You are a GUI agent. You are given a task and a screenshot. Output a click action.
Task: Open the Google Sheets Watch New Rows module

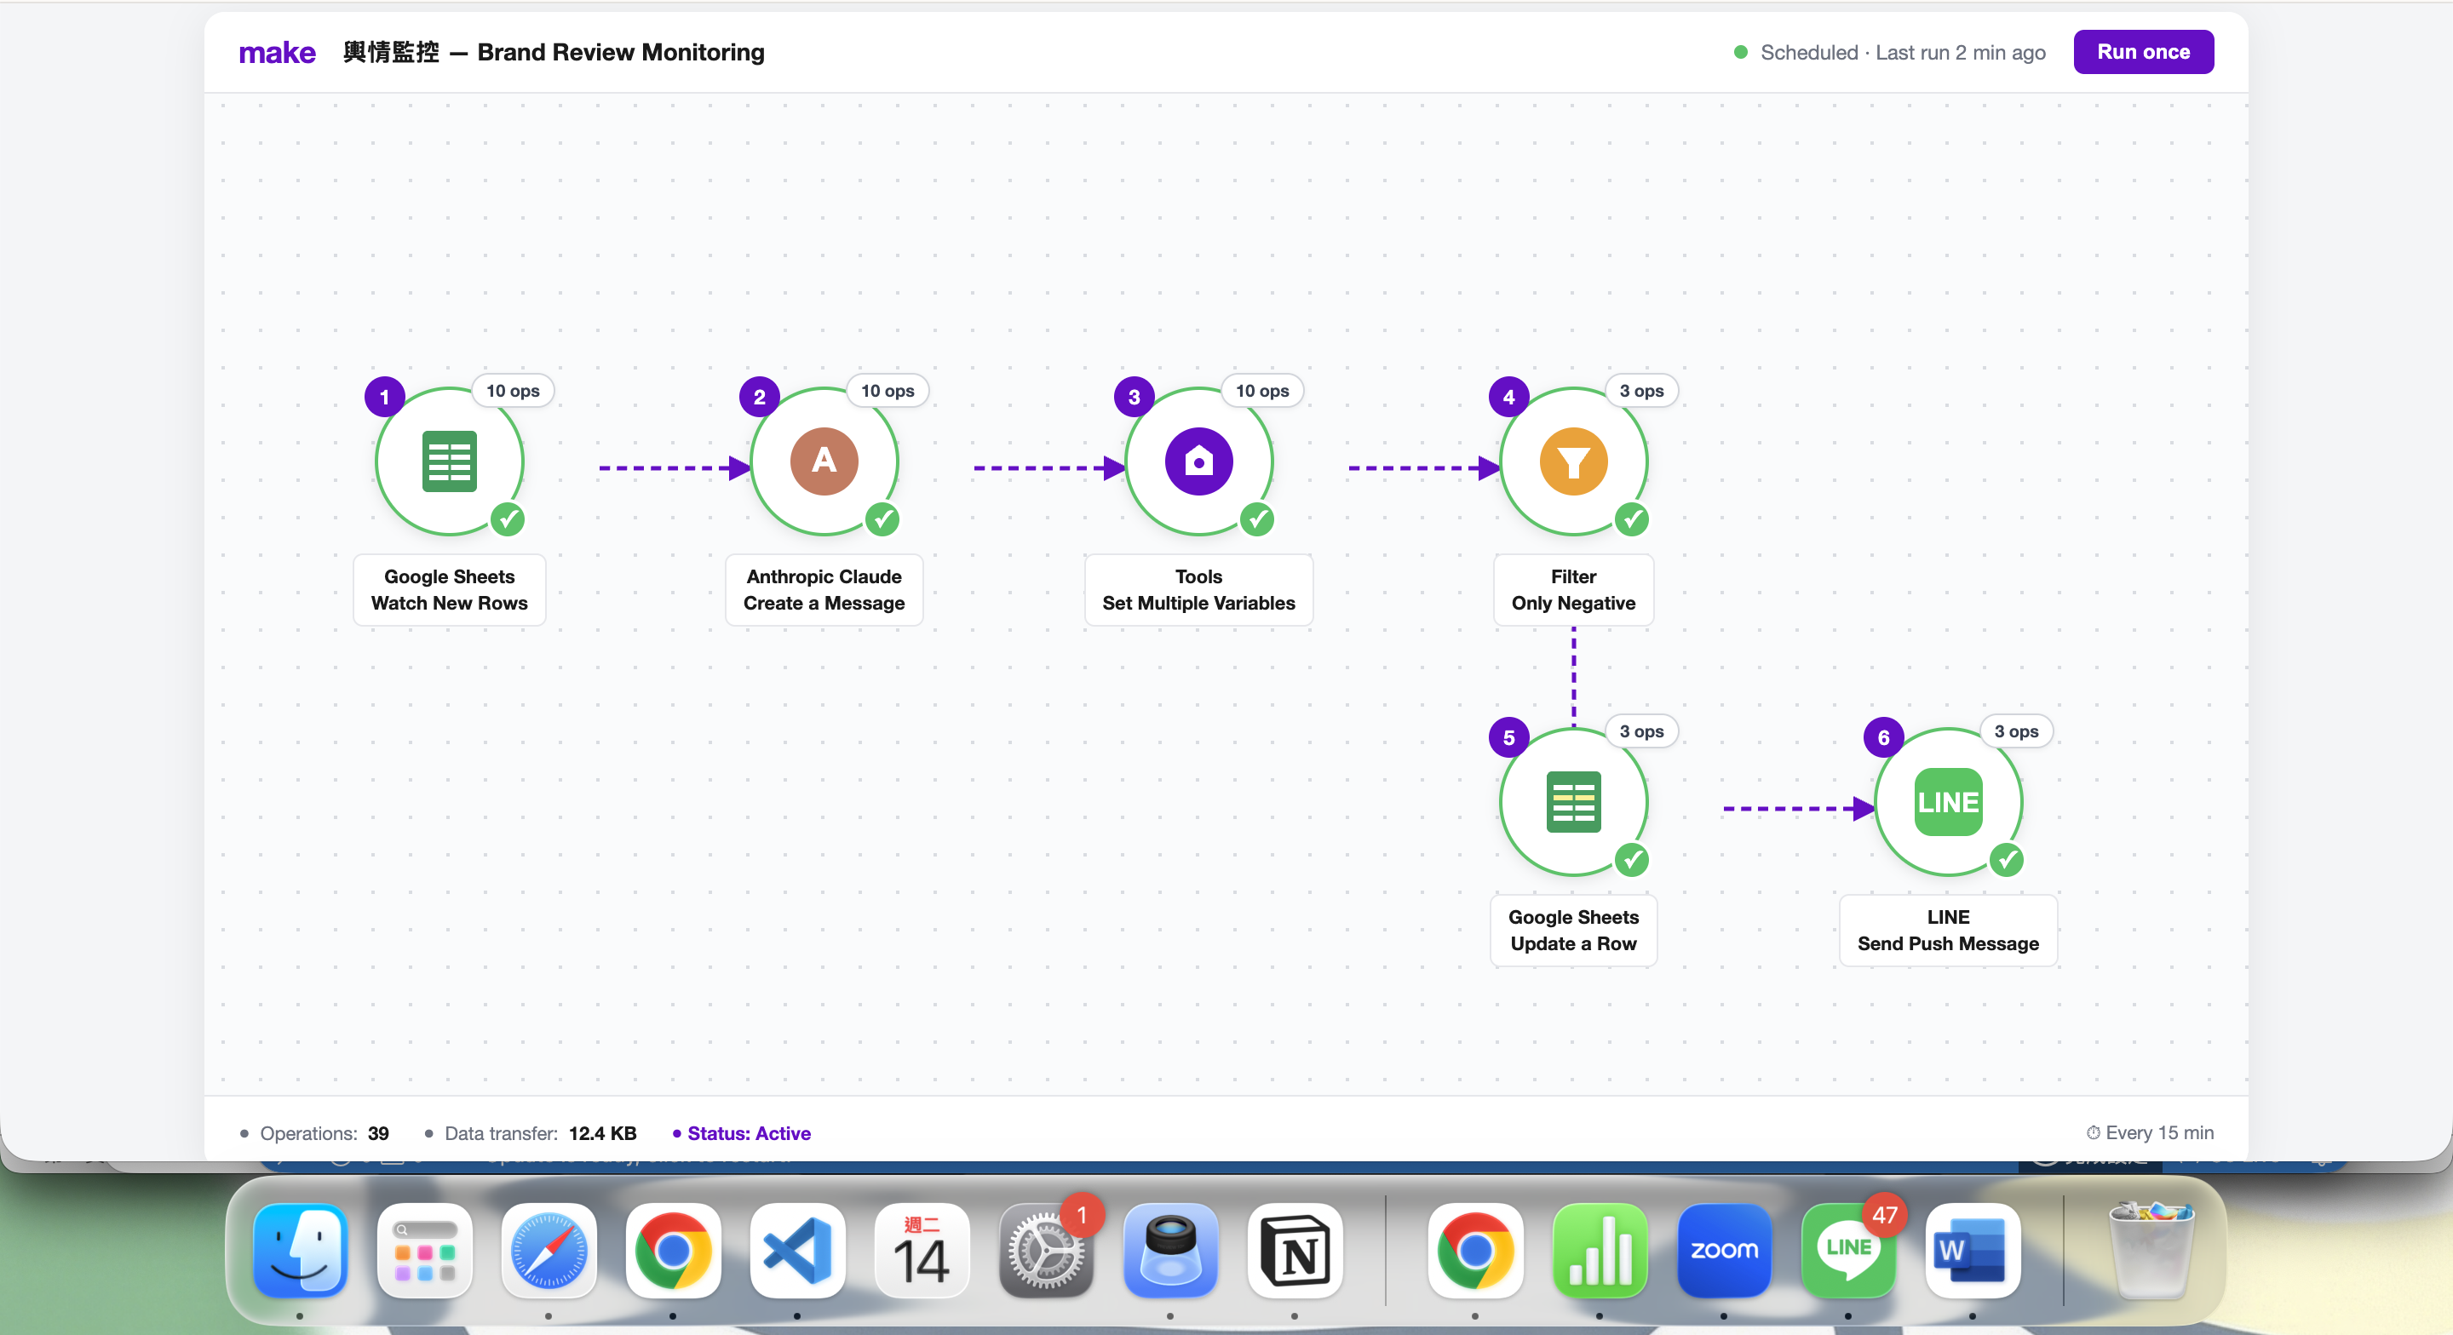(450, 461)
